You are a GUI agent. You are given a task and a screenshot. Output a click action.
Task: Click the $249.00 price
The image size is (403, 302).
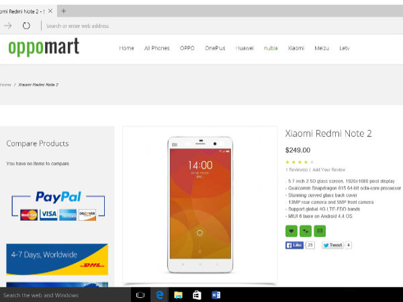pos(298,150)
